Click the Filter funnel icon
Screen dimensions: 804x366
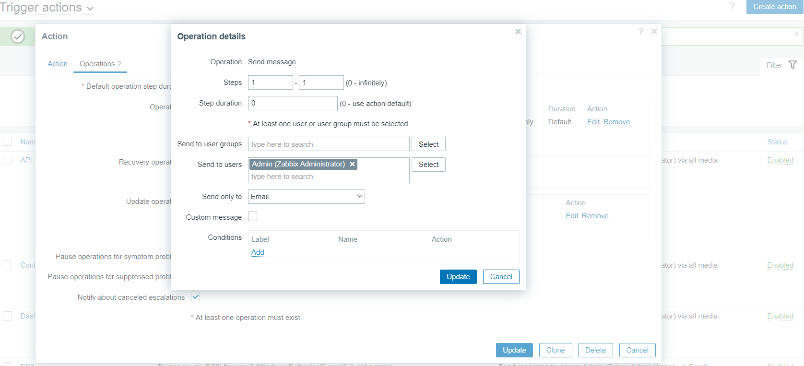pos(792,65)
